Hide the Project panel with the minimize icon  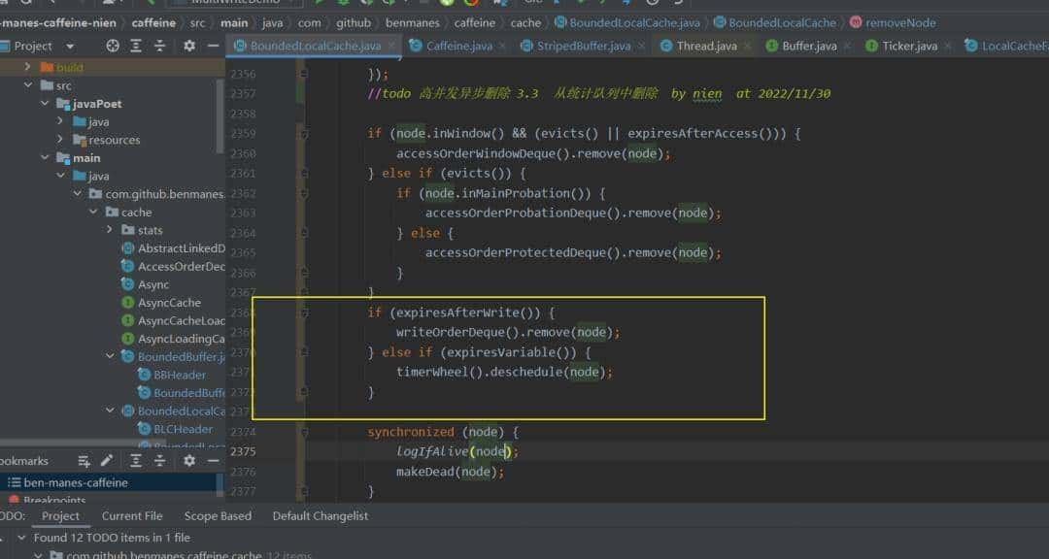[213, 46]
